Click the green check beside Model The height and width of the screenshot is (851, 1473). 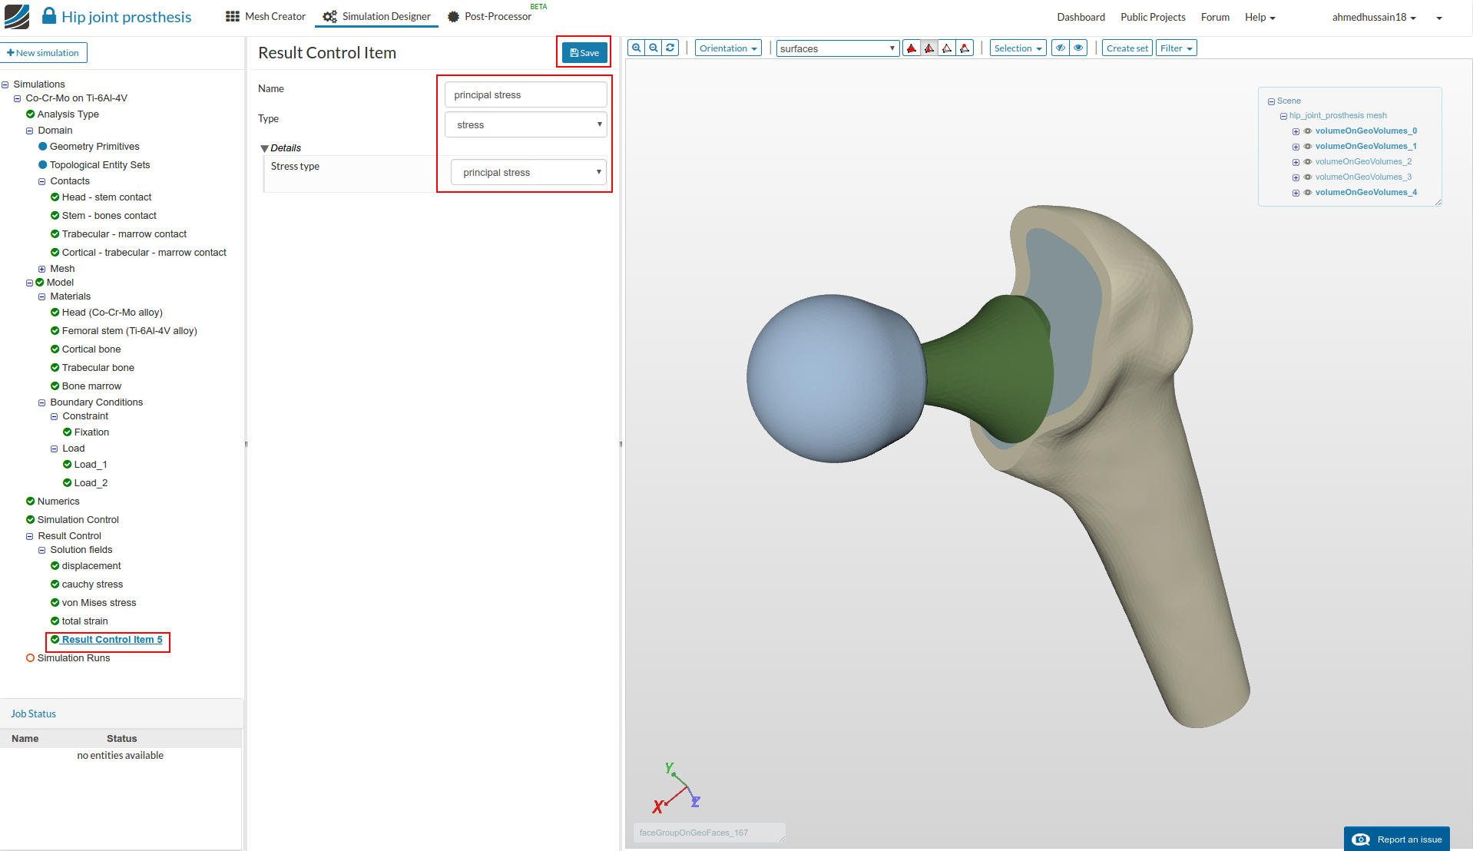pyautogui.click(x=39, y=283)
